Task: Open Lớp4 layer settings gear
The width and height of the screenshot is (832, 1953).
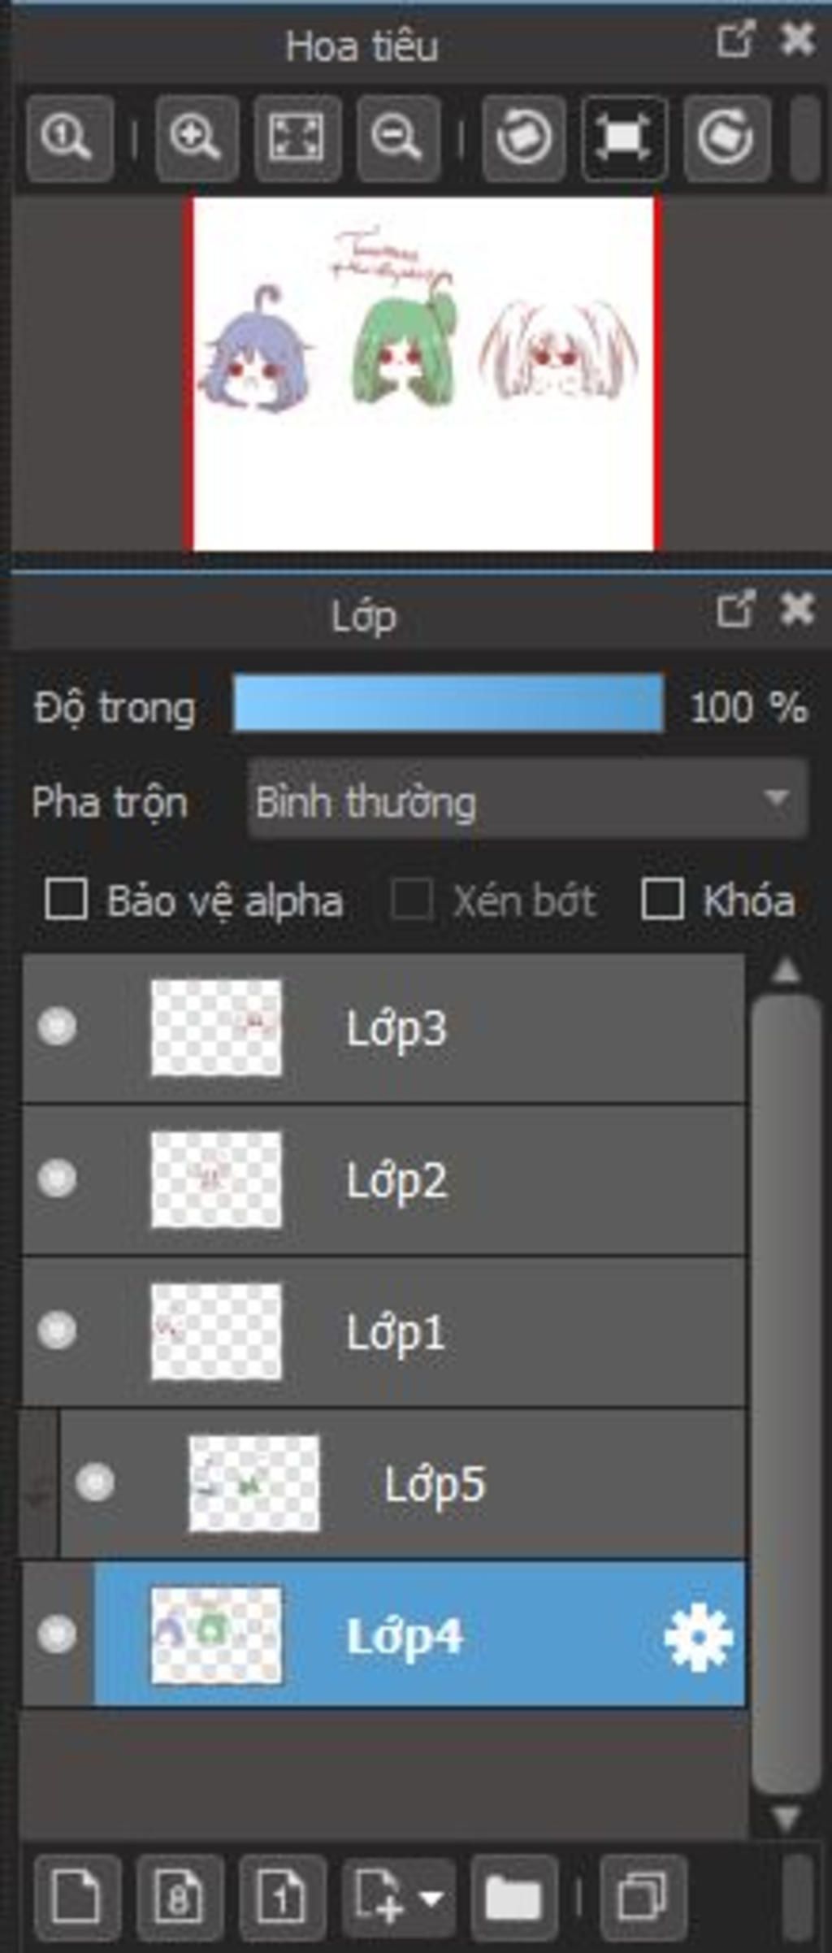Action: (699, 1637)
